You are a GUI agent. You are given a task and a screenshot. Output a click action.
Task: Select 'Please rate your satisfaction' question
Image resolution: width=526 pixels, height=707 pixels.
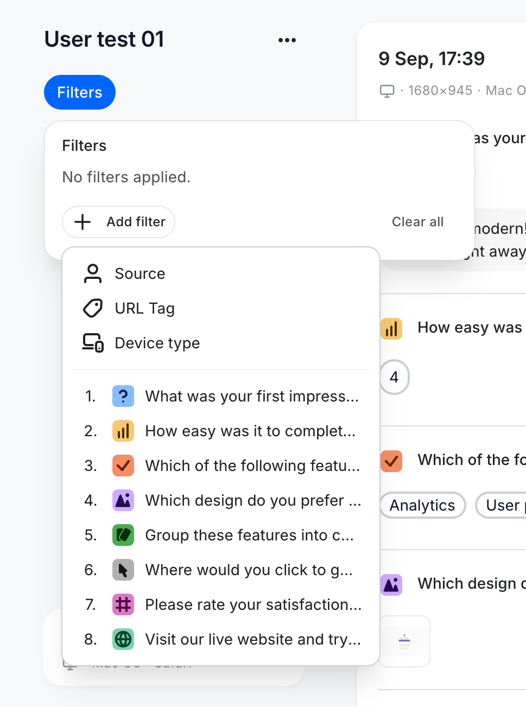[x=253, y=605]
